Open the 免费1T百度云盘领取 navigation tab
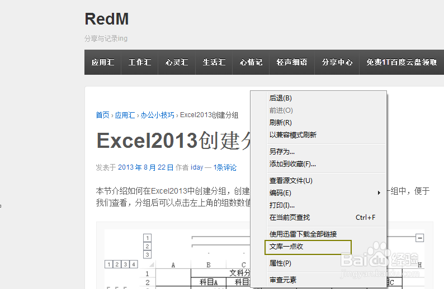This screenshot has width=444, height=289. [402, 62]
